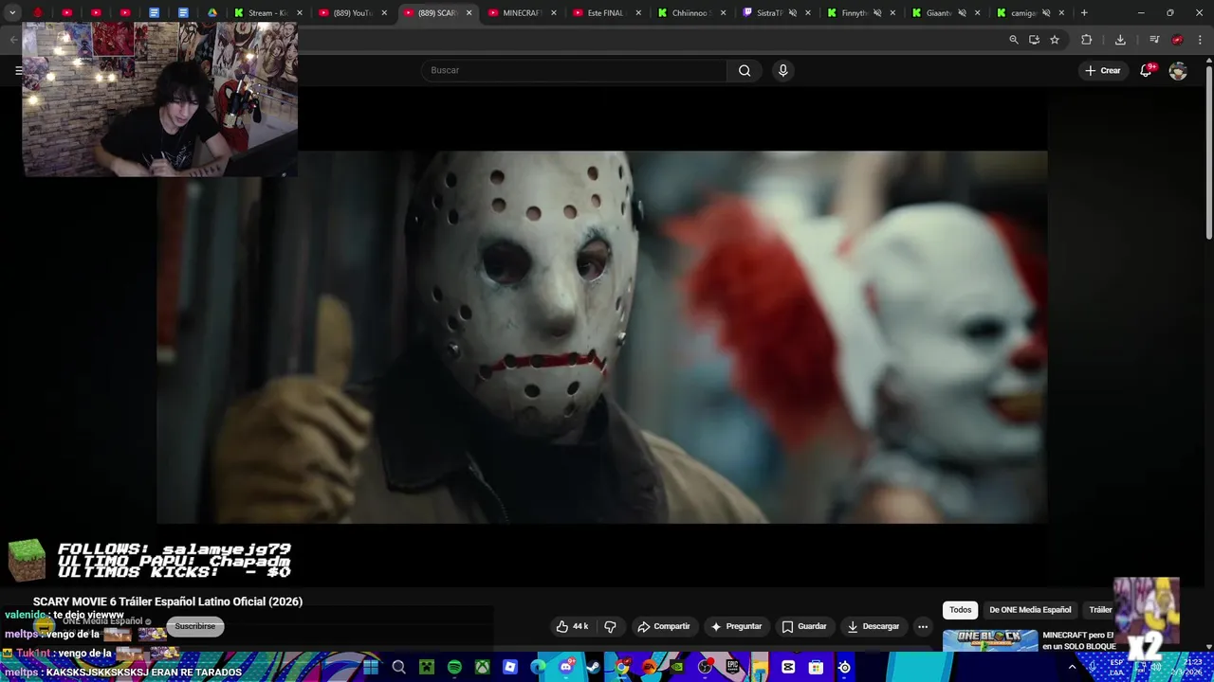Open the tab search dropdown arrow
Image resolution: width=1214 pixels, height=682 pixels.
[x=12, y=13]
